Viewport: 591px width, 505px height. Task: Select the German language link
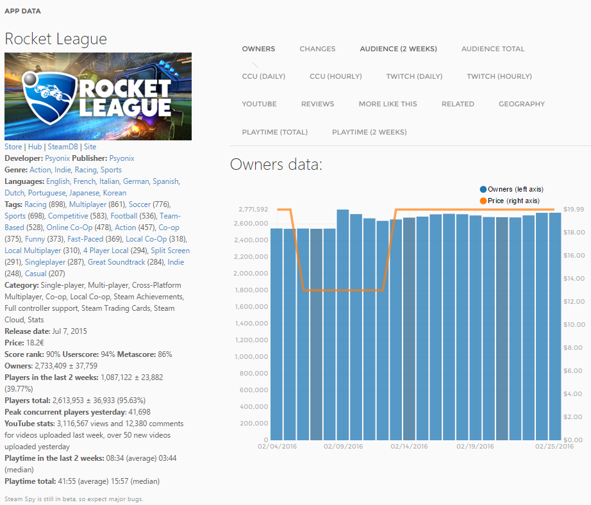point(136,181)
